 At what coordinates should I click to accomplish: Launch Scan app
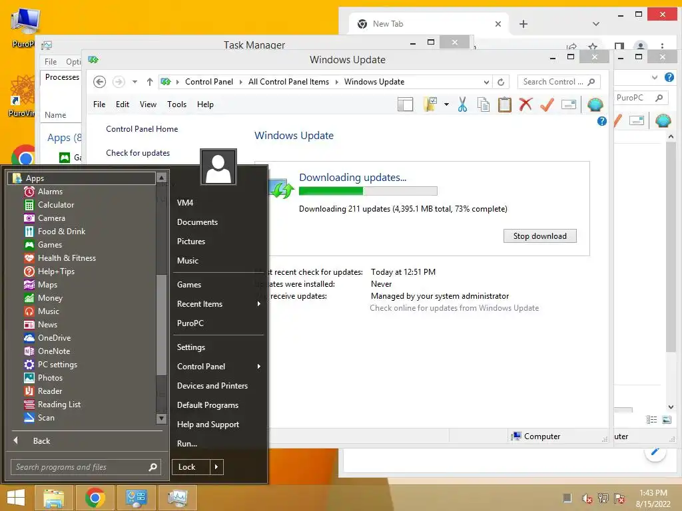[x=39, y=418]
